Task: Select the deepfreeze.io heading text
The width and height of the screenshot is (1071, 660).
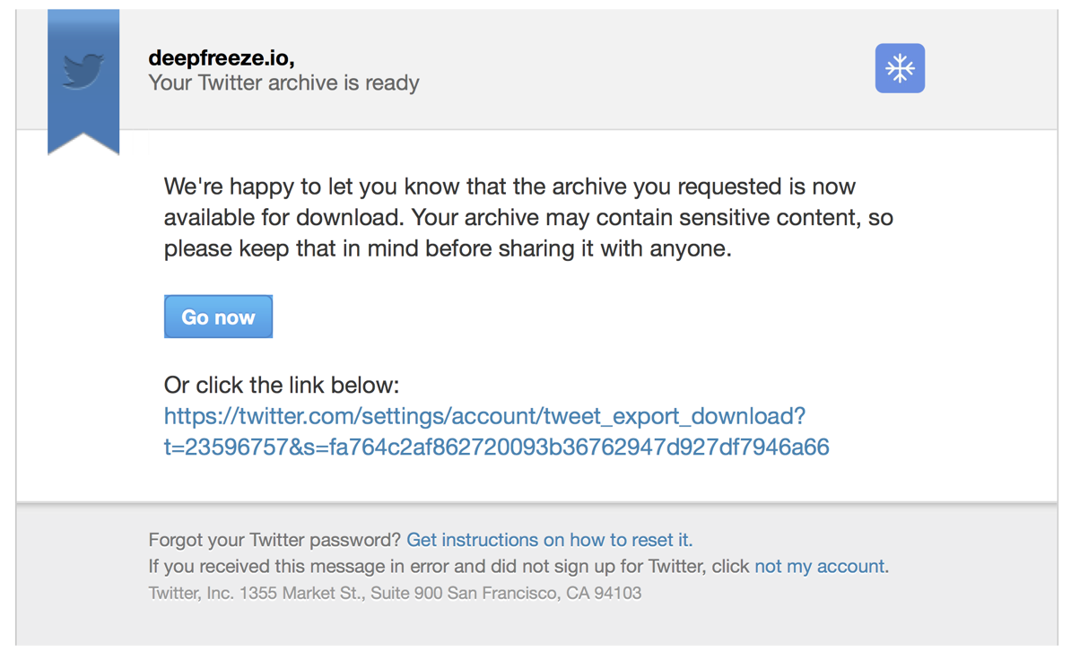Action: [x=222, y=58]
